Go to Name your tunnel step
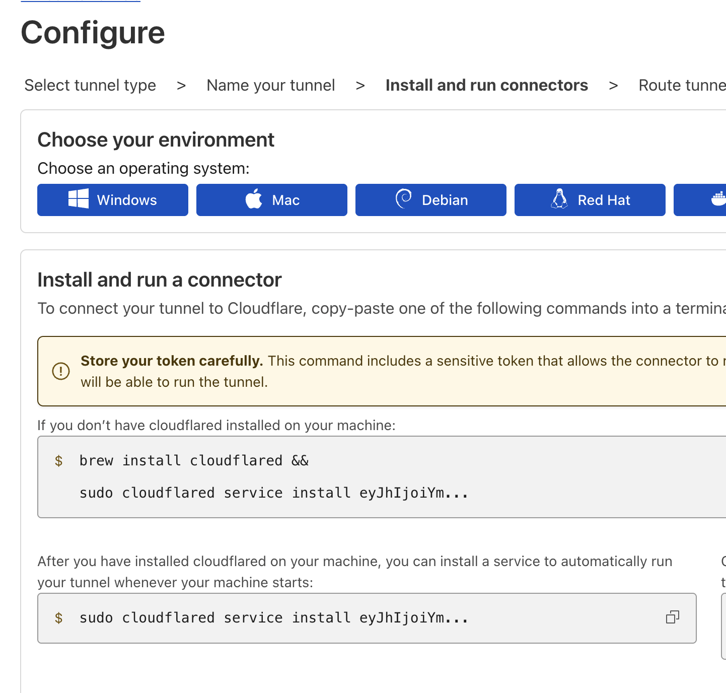This screenshot has width=726, height=693. pos(271,85)
